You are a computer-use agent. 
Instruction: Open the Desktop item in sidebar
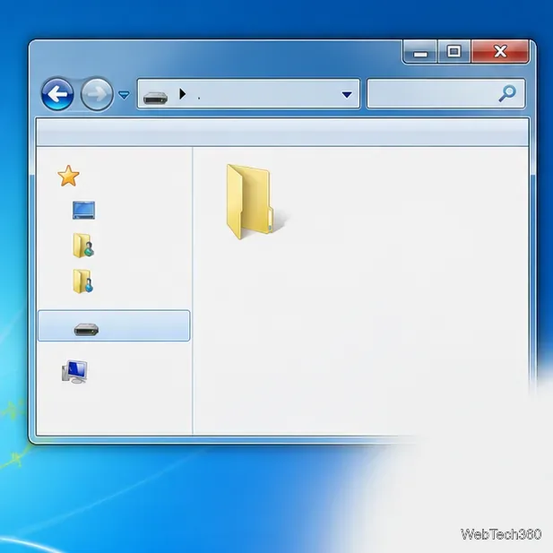coord(83,211)
